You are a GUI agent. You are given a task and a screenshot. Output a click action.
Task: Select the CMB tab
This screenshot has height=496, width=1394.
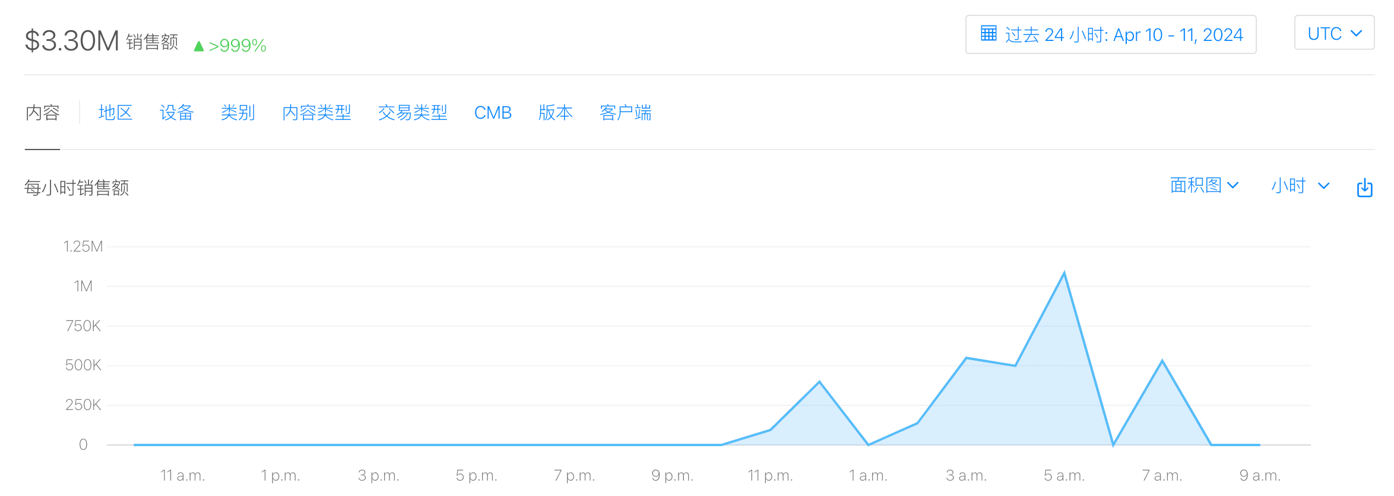[x=493, y=113]
